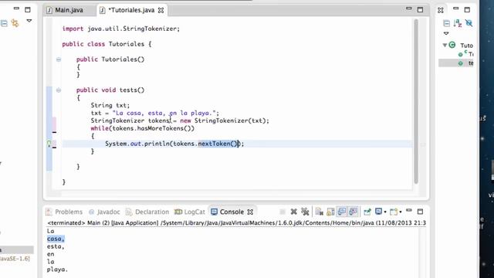494x278 pixels.
Task: Close the Console view using its X
Action: 250,212
